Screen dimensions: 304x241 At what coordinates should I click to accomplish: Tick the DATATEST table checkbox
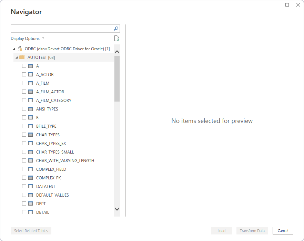pos(24,187)
